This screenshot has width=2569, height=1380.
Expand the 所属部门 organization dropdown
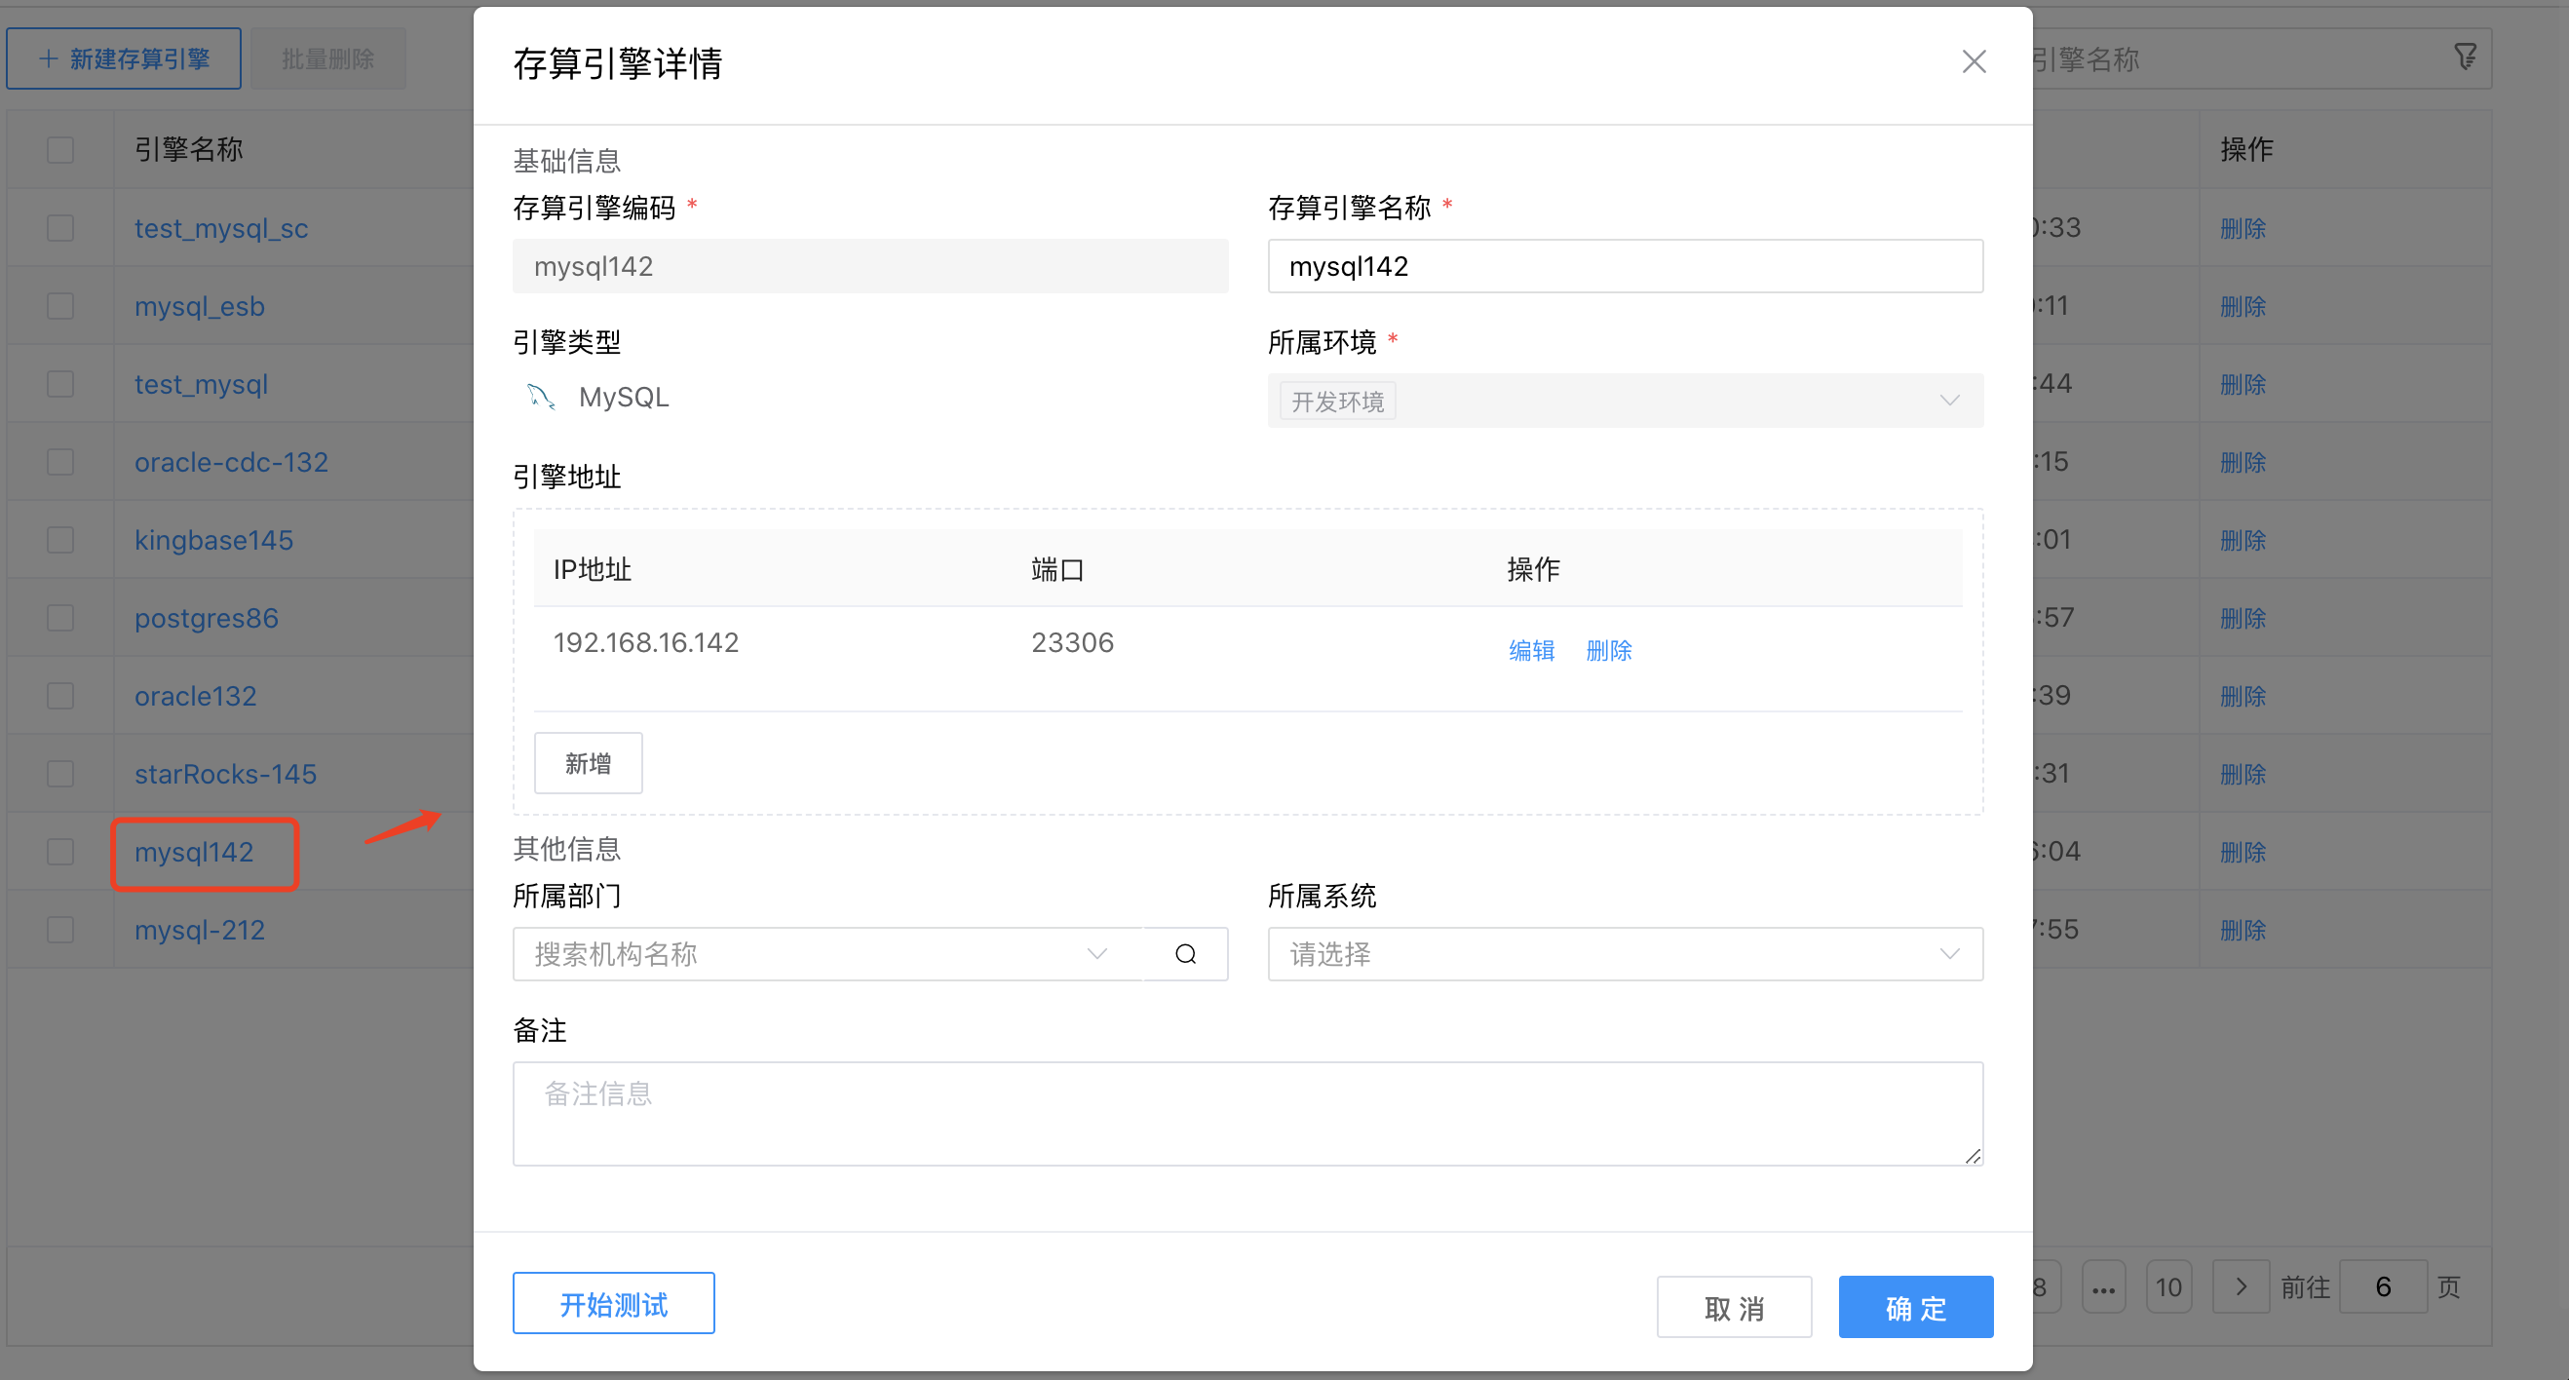(x=1097, y=954)
